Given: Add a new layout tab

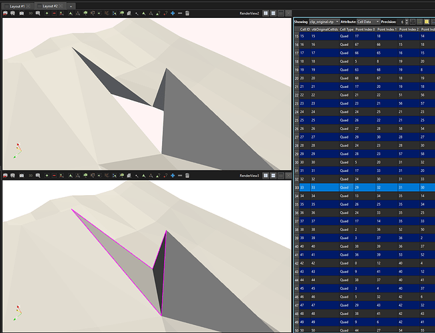Looking at the screenshot, I should (72, 5).
